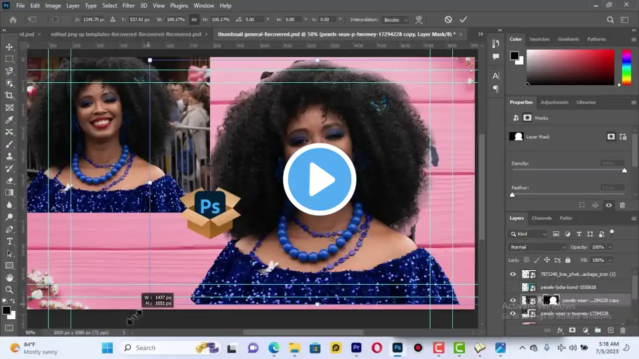639x359 pixels.
Task: Toggle the aspect ratio link between W and H
Action: coord(194,19)
